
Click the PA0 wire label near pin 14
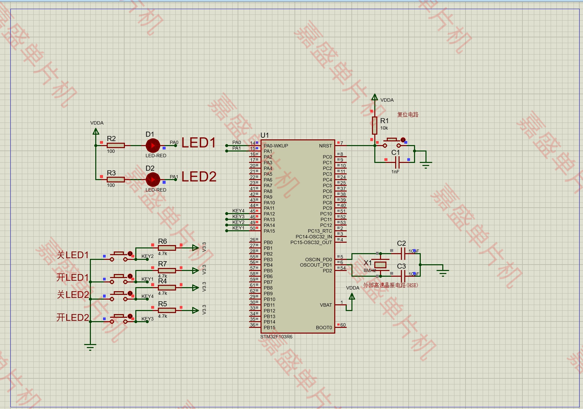(237, 142)
